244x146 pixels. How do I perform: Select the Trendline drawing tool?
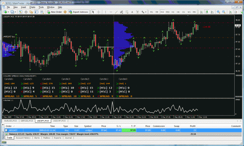(x=116, y=12)
